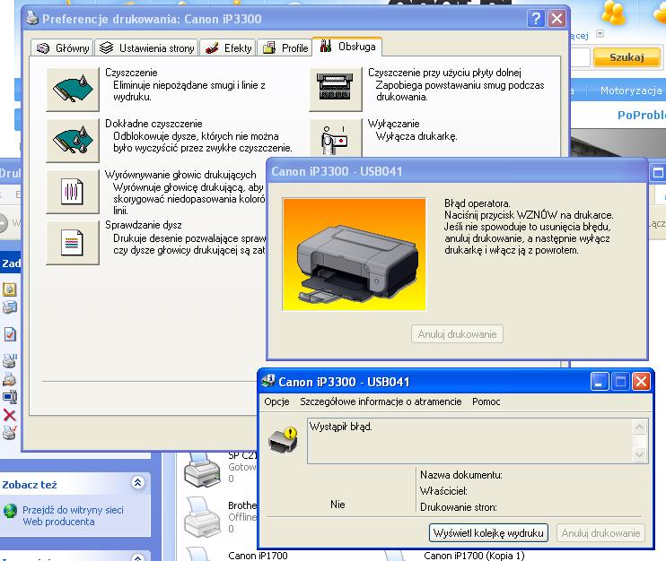Open Przejdź do witryny sieci Web producenta
This screenshot has height=561, width=666.
coord(73,515)
